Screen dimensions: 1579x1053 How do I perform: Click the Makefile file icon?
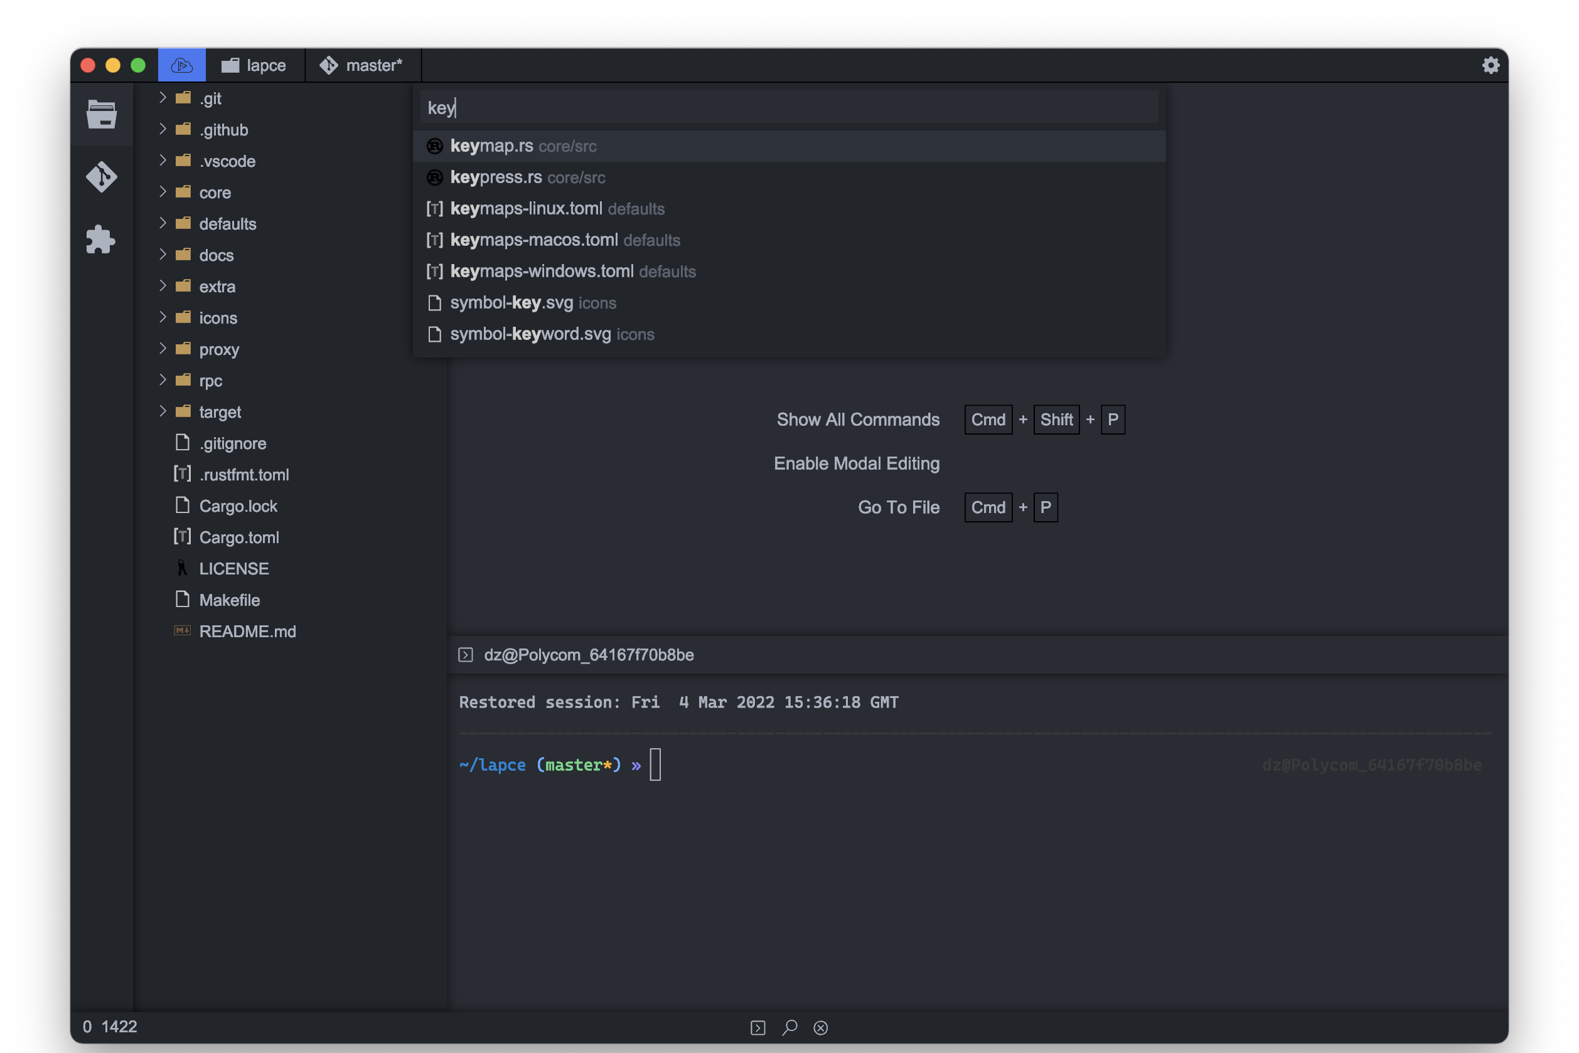point(182,599)
